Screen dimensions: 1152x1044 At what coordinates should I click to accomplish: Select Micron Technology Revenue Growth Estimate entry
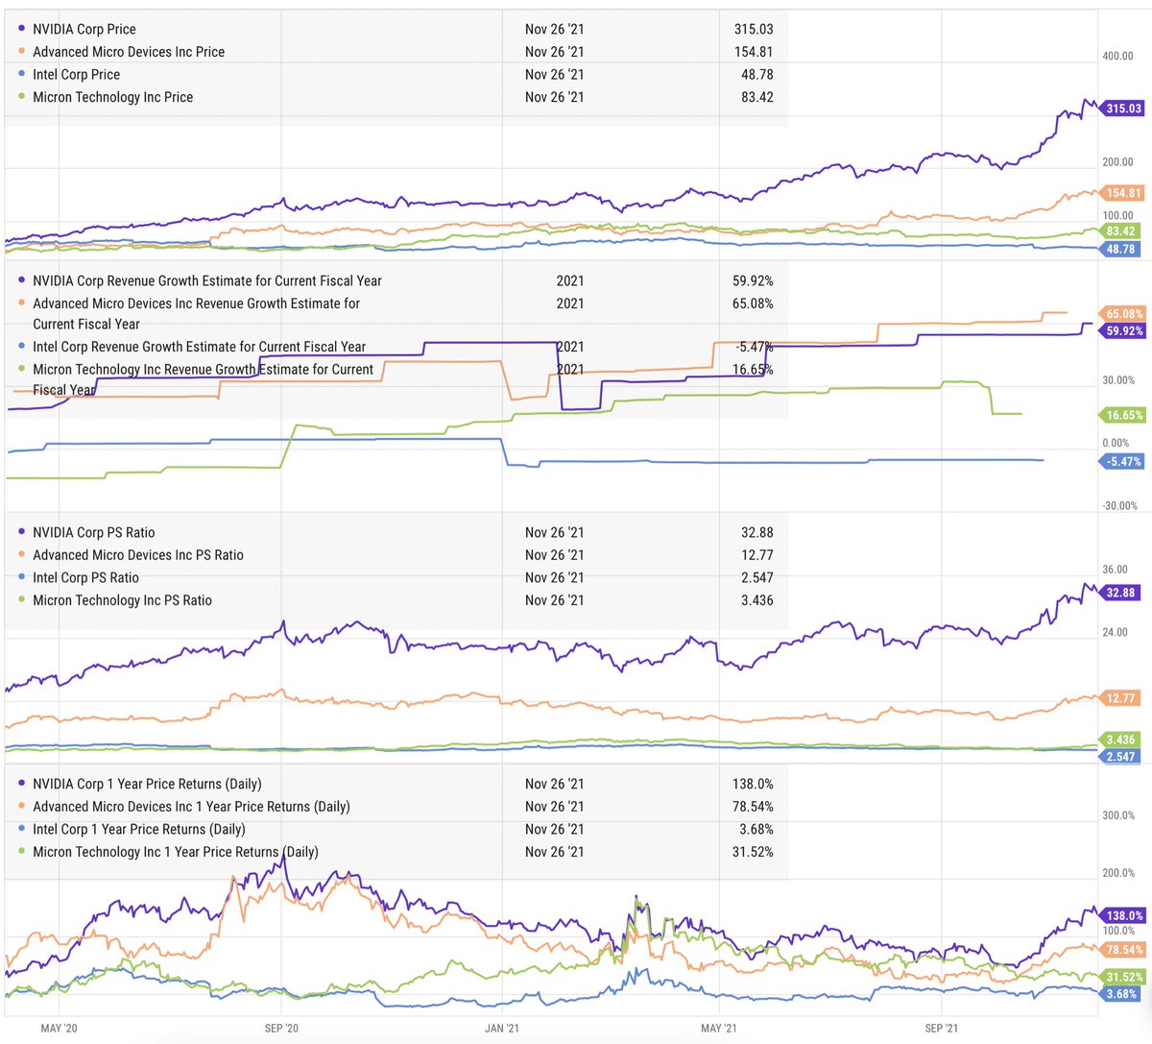coord(204,378)
